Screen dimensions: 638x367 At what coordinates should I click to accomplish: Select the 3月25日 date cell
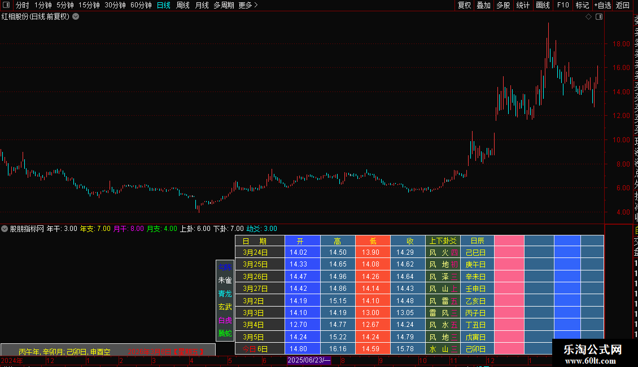(260, 264)
